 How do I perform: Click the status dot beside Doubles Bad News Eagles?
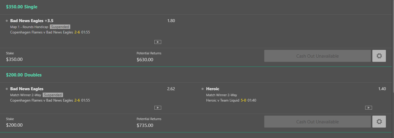pyautogui.click(x=7, y=89)
